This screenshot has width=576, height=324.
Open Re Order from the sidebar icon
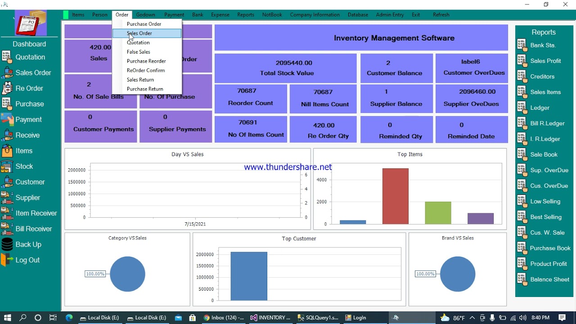tap(7, 88)
